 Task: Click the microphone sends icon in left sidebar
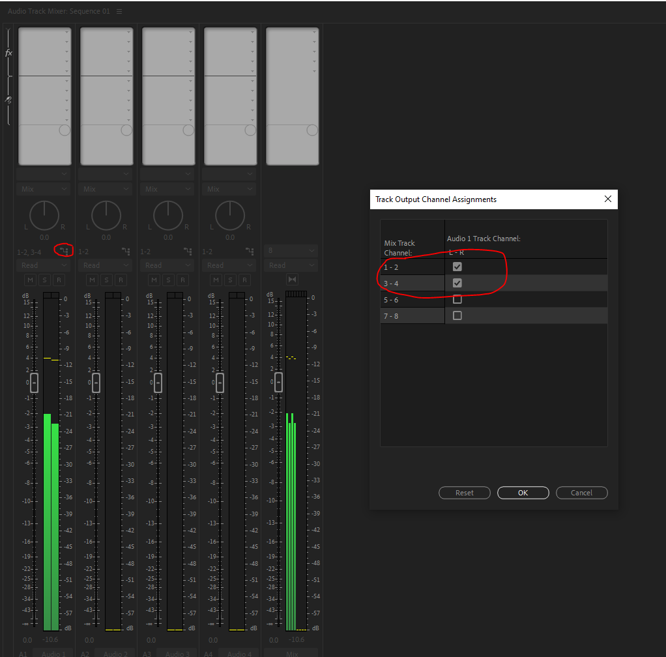click(8, 100)
